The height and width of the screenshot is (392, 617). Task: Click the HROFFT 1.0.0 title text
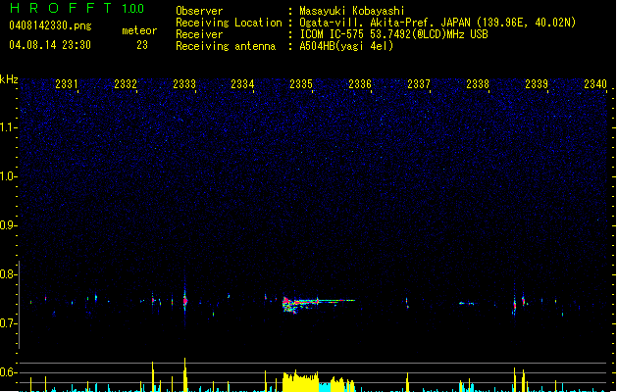point(77,8)
